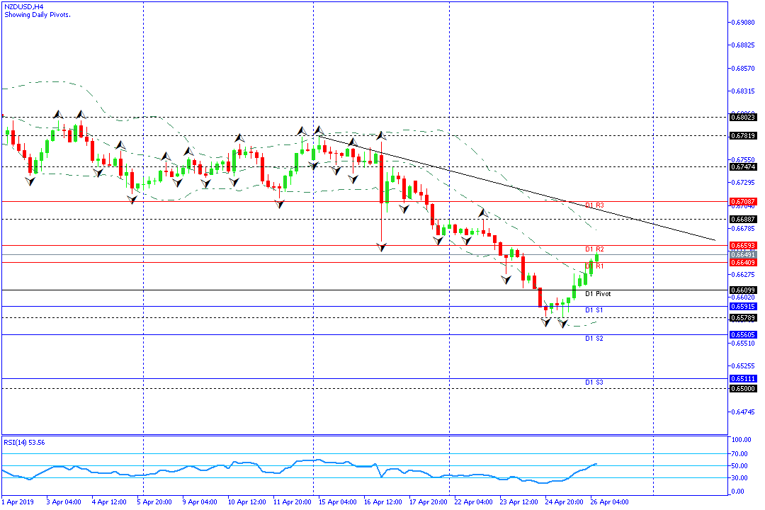
Task: Click the 0.68023 price tag
Action: 743,117
